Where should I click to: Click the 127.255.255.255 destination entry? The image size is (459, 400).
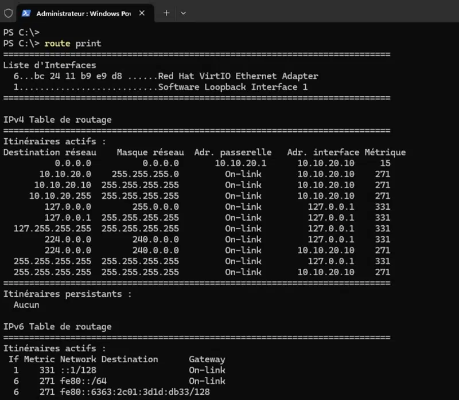coord(52,229)
